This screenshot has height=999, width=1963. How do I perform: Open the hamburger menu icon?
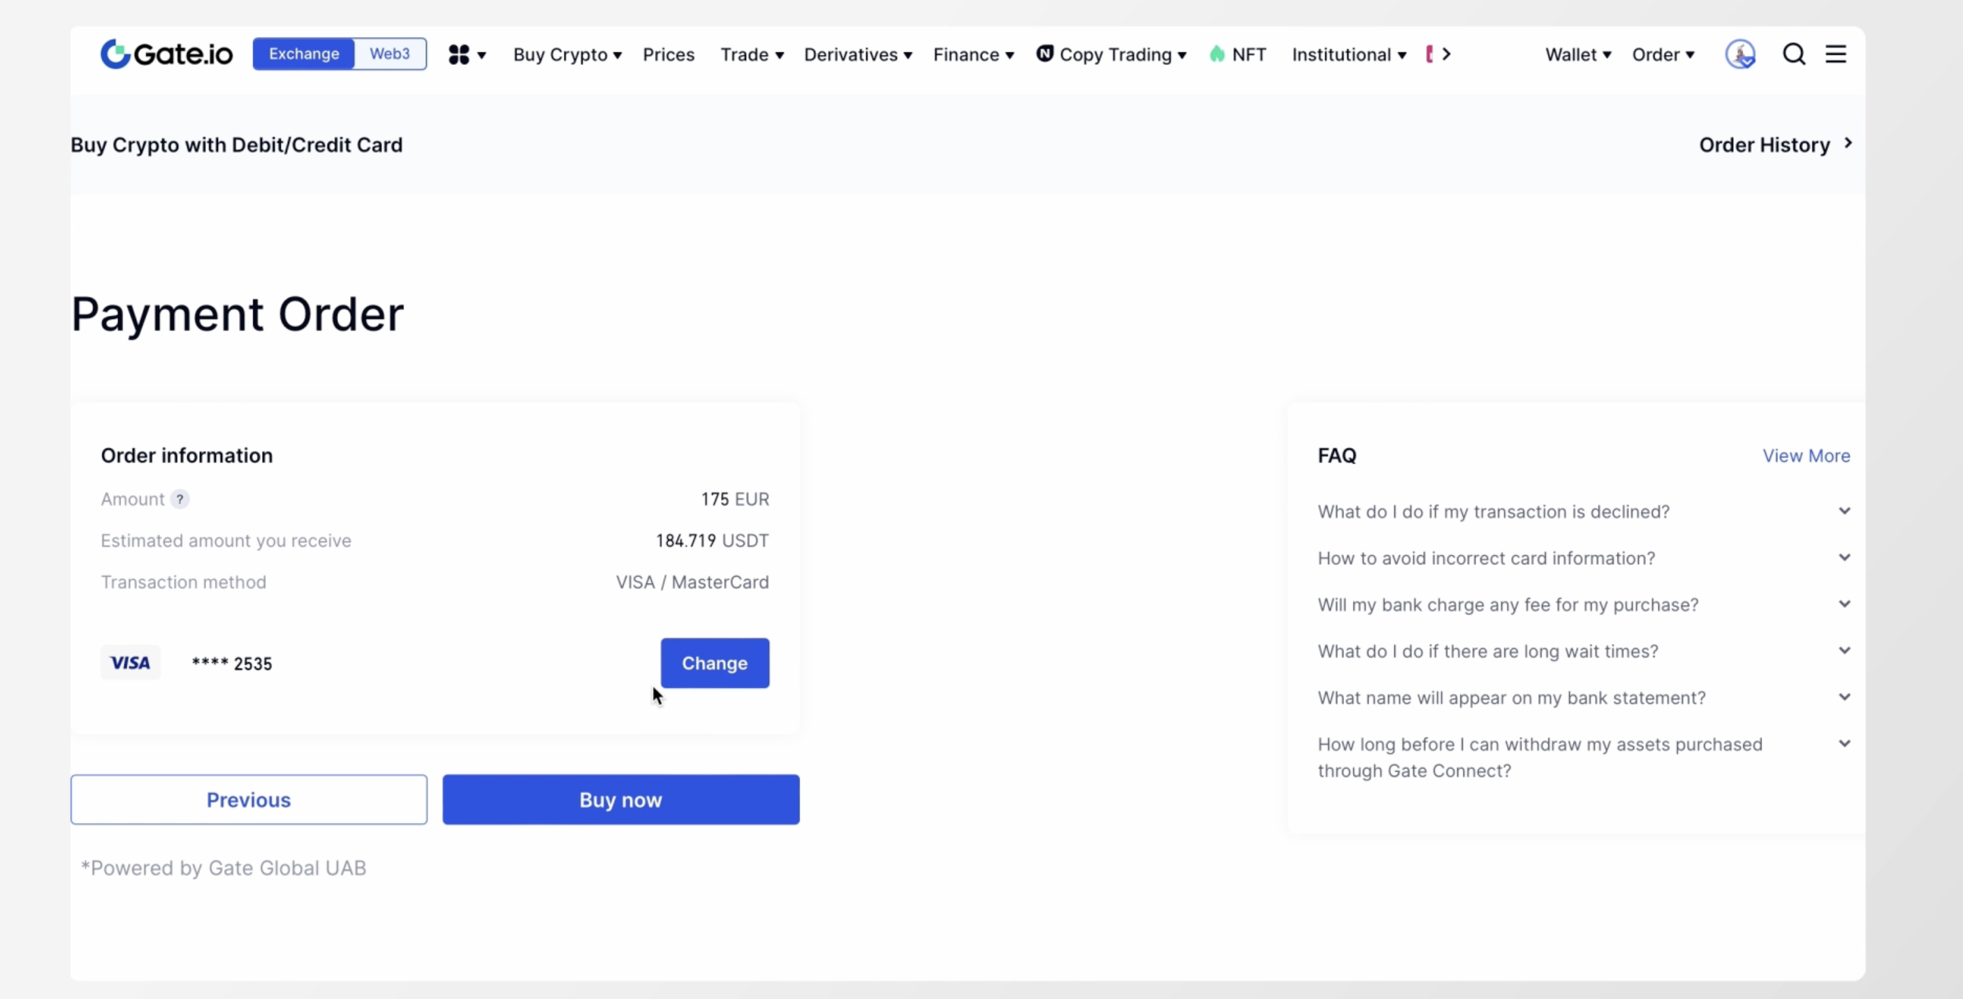1836,55
